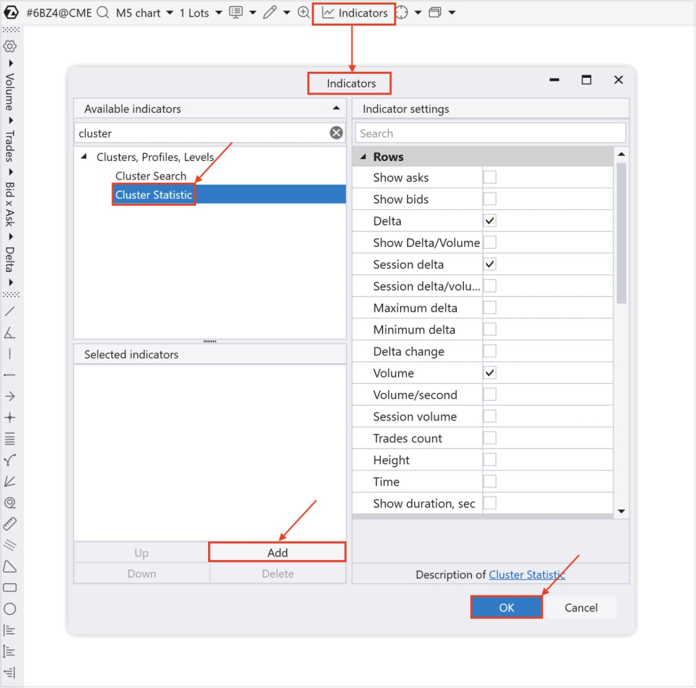
Task: Enable the Show bids checkbox
Action: point(489,198)
